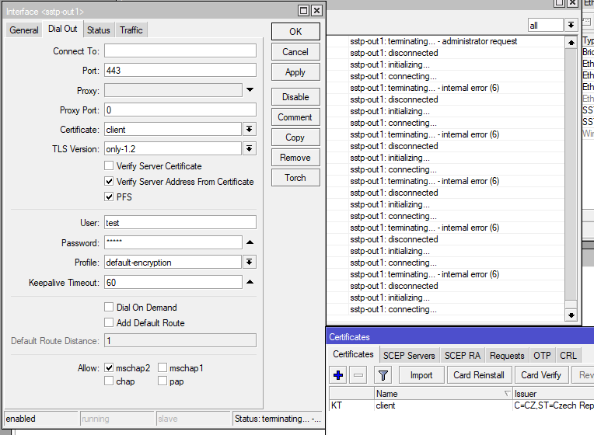The image size is (594, 435).
Task: Click the Cancel button
Action: [295, 52]
